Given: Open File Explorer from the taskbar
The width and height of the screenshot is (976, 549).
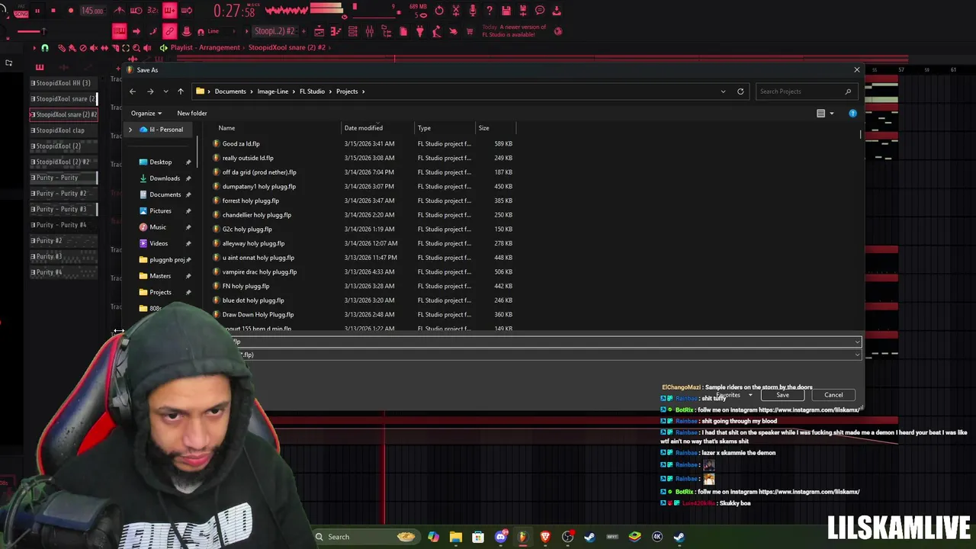Looking at the screenshot, I should [x=455, y=537].
